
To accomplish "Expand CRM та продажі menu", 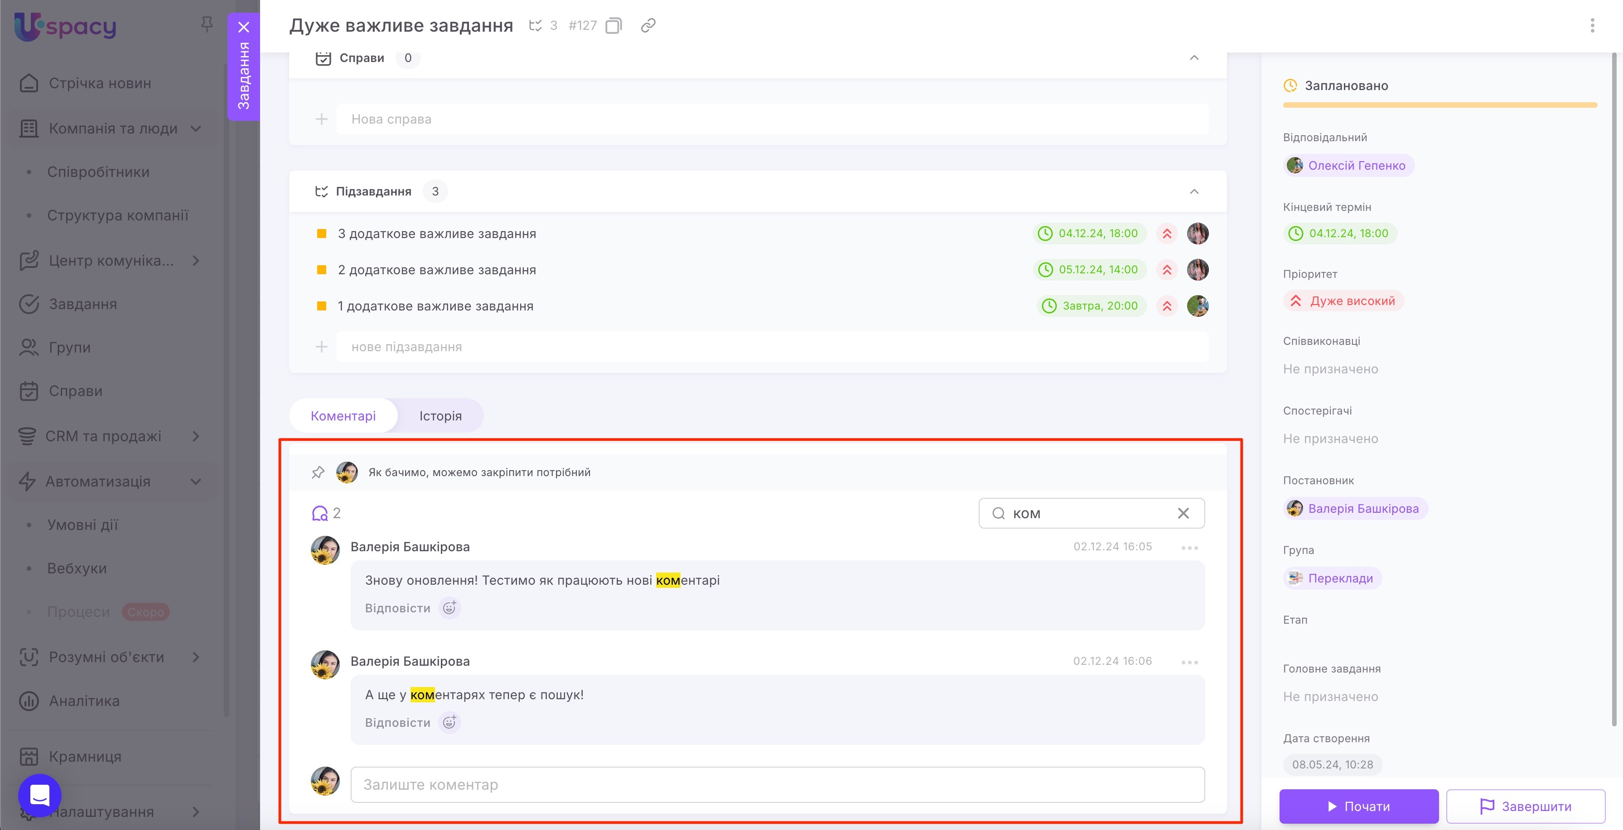I will (196, 436).
